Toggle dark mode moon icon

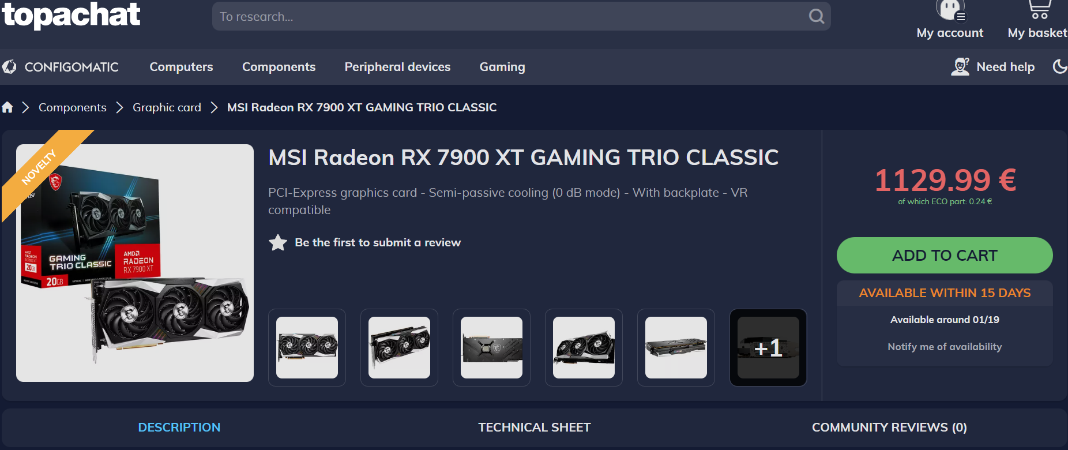[1060, 66]
